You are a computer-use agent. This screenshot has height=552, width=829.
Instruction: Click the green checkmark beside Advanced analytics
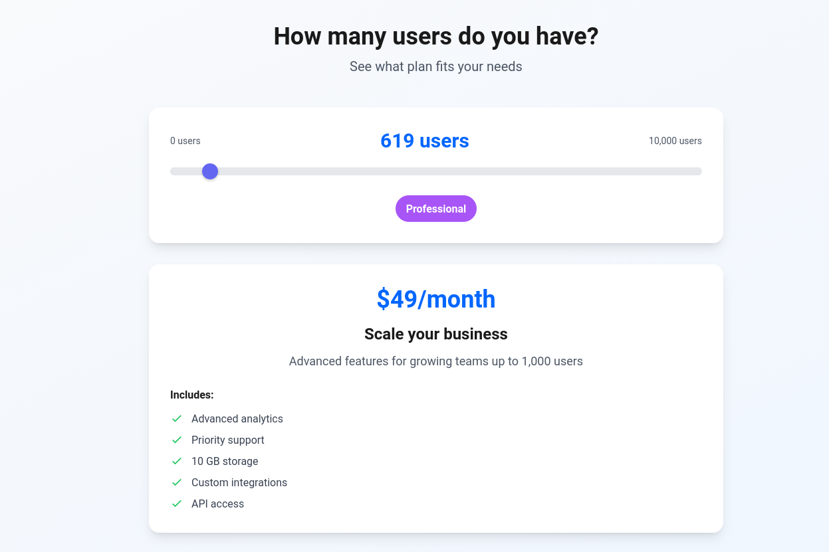coord(177,418)
